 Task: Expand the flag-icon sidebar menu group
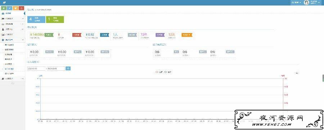coord(12,19)
